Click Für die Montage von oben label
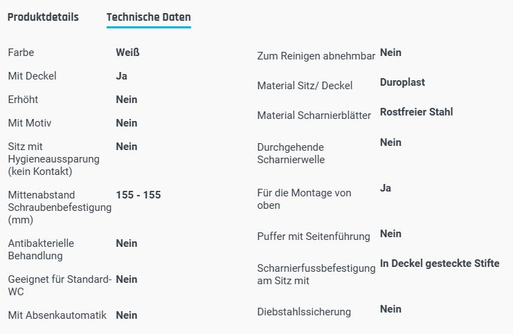Screen dimensions: 513x334 pos(304,199)
